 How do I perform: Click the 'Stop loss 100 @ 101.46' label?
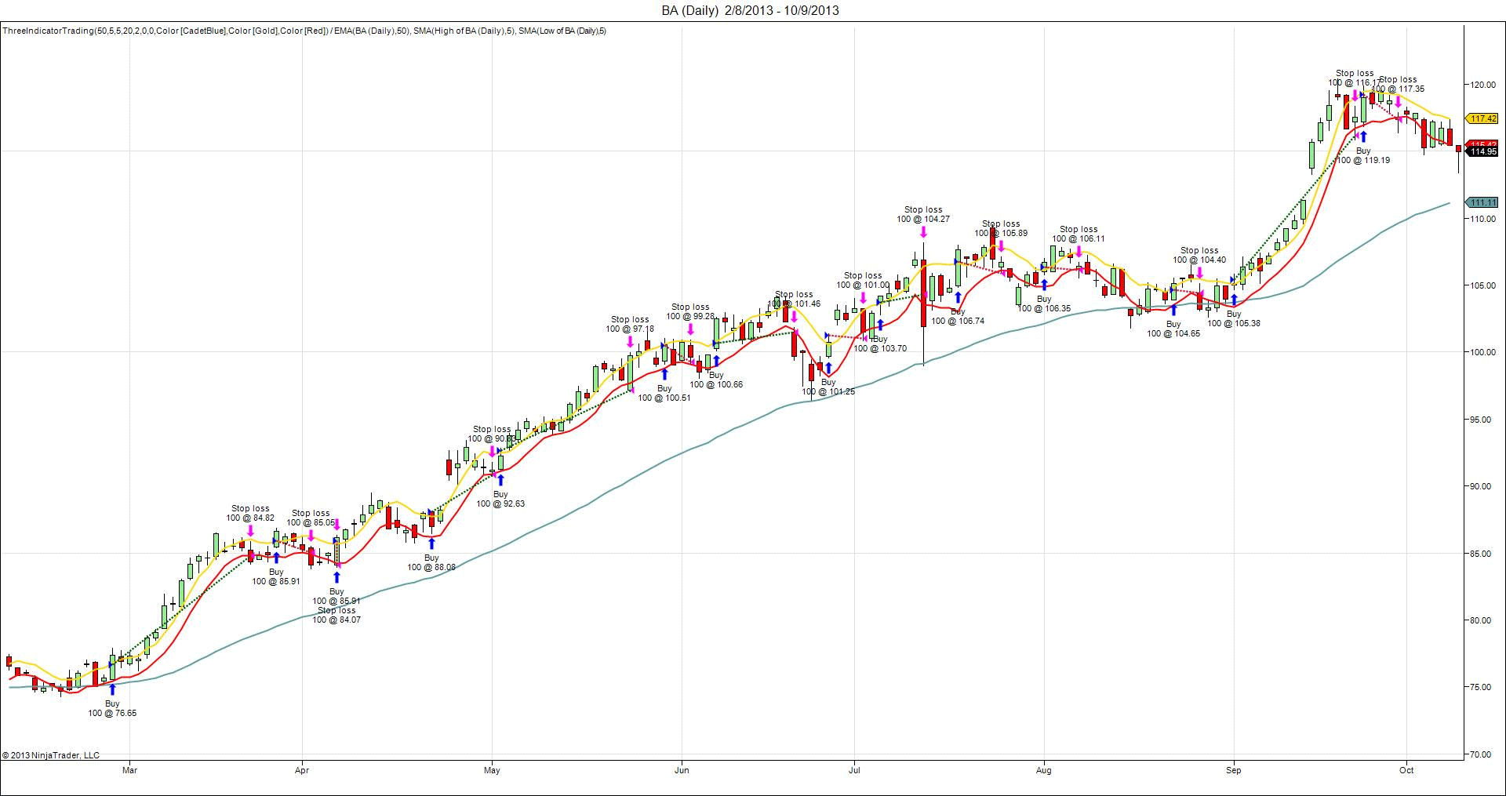pyautogui.click(x=794, y=299)
